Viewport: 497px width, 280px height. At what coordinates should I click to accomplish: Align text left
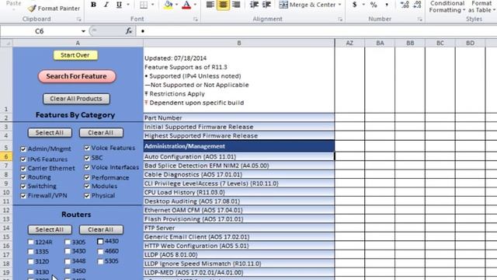(210, 5)
